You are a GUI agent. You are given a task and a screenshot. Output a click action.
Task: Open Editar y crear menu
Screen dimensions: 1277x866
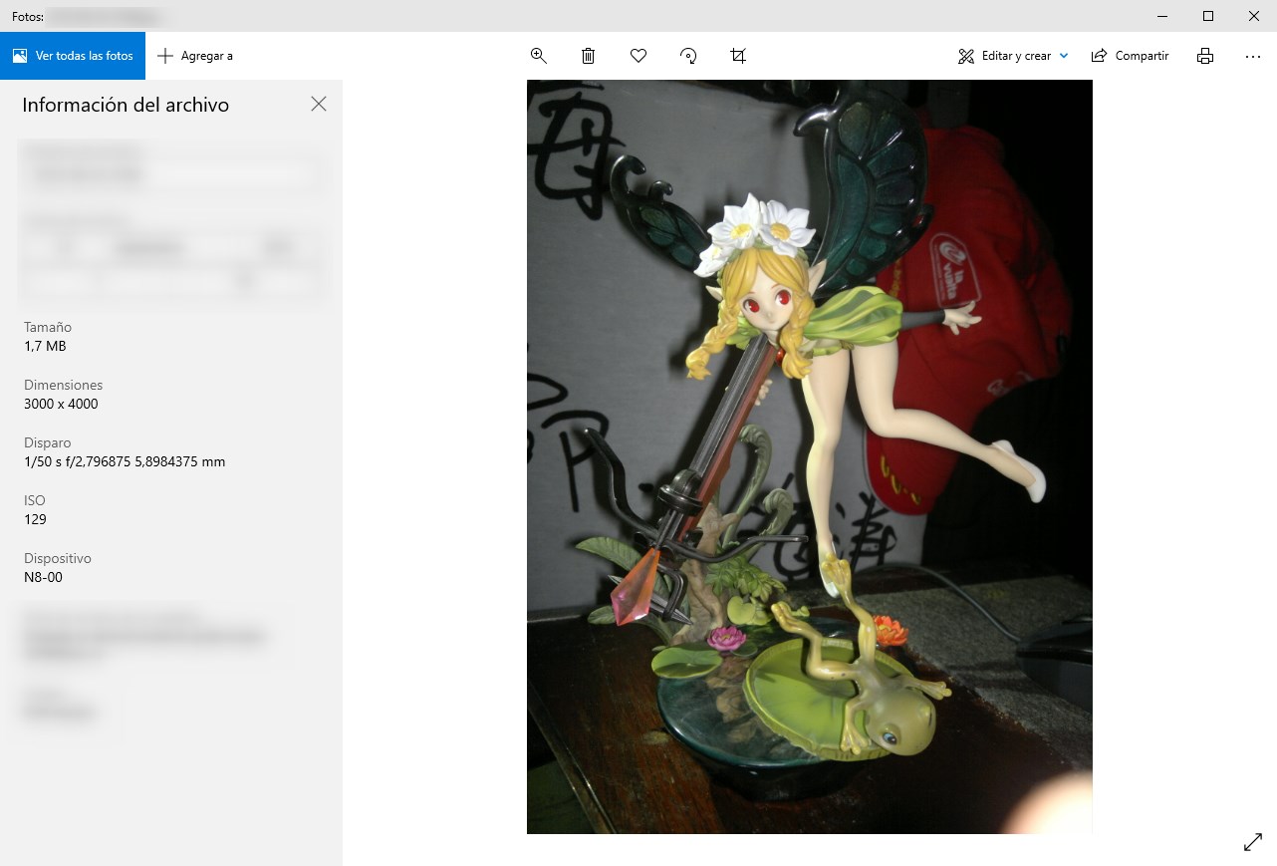(x=1013, y=56)
